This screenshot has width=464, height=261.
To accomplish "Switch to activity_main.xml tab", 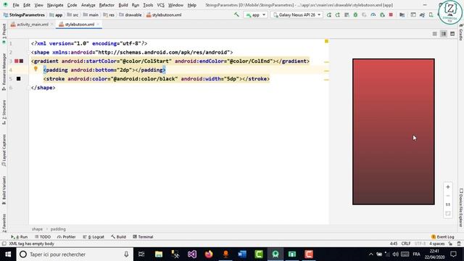I will tap(32, 24).
